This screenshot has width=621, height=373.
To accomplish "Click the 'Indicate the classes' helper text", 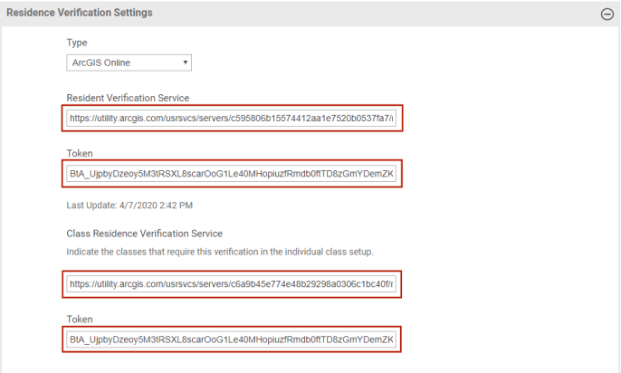I will pyautogui.click(x=219, y=251).
